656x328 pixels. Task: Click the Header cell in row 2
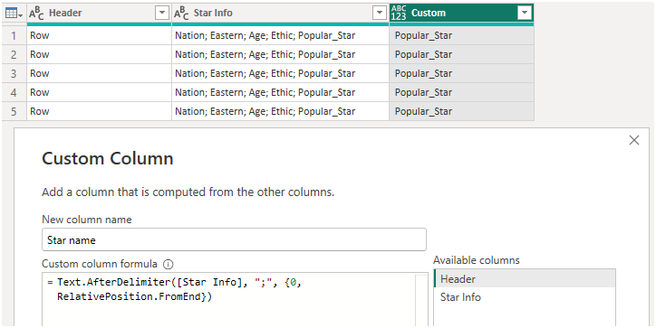(x=99, y=54)
